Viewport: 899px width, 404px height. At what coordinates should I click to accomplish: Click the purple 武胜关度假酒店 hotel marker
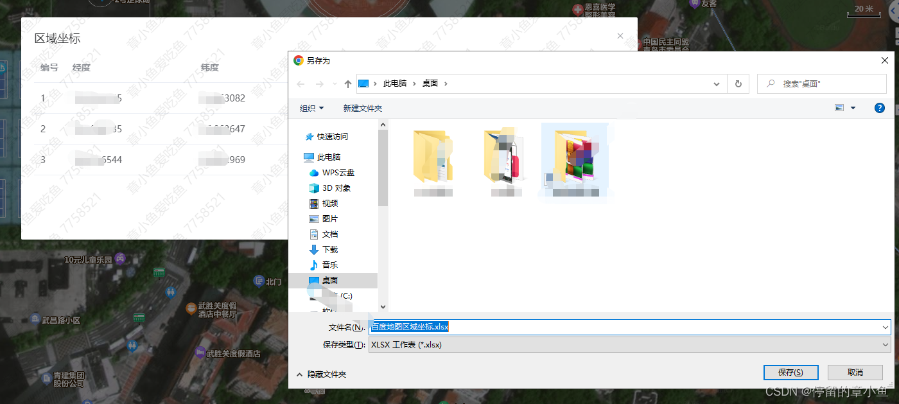(200, 353)
